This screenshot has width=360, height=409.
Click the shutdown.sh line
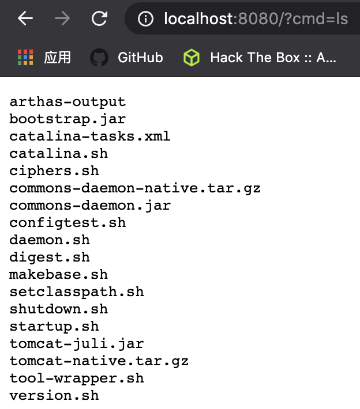[59, 309]
